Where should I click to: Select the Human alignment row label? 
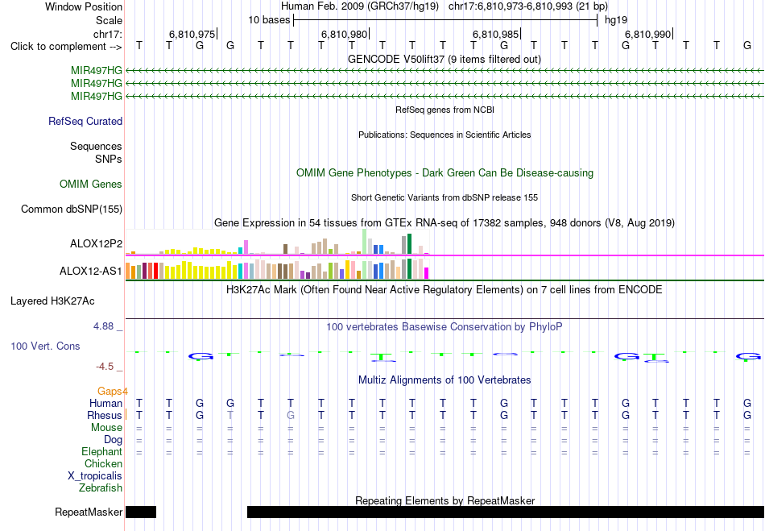click(105, 403)
